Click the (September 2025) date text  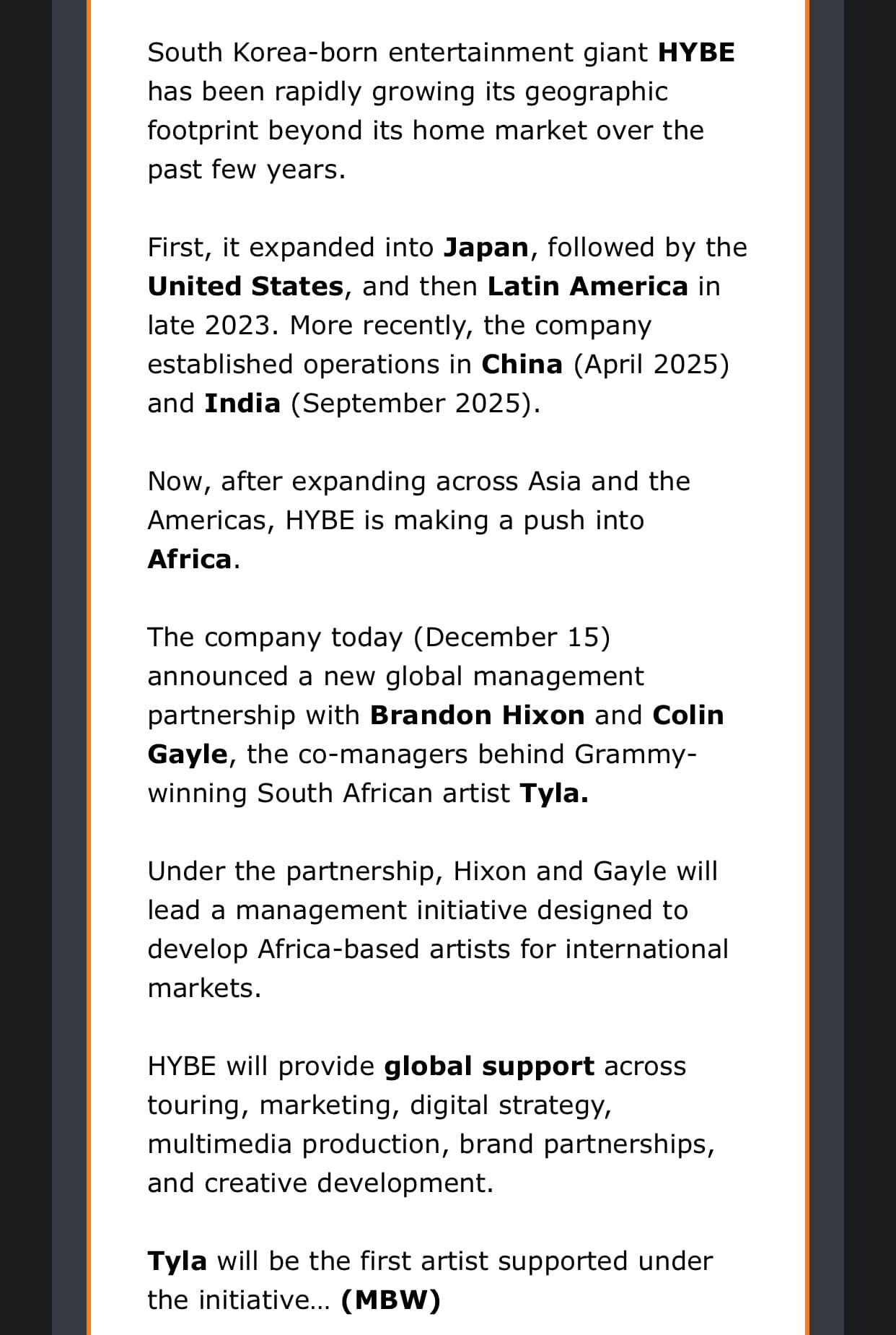click(x=415, y=404)
